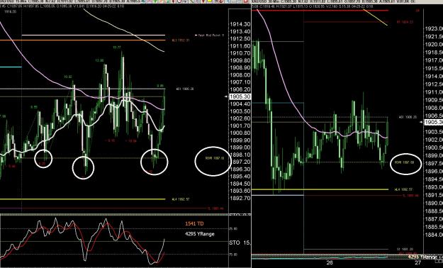This screenshot has width=443, height=268.
Task: Select the 1900.80 price axis label
Action: 240,133
